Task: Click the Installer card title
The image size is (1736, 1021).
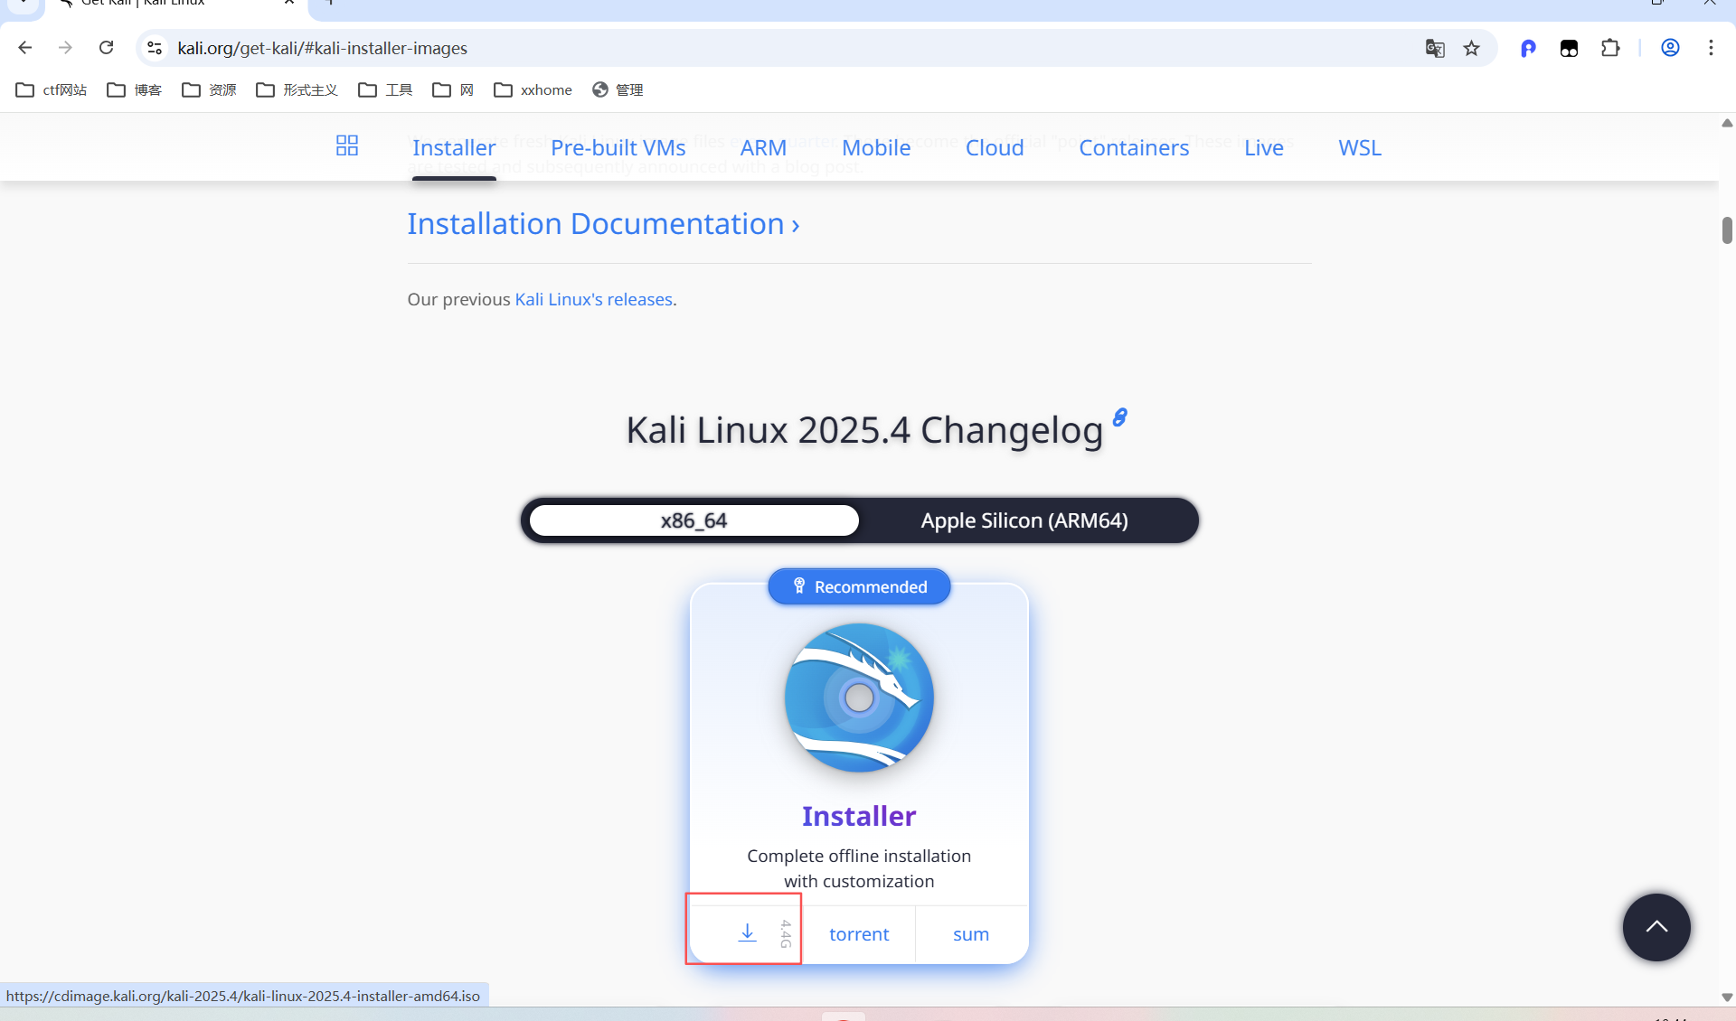Action: (859, 816)
